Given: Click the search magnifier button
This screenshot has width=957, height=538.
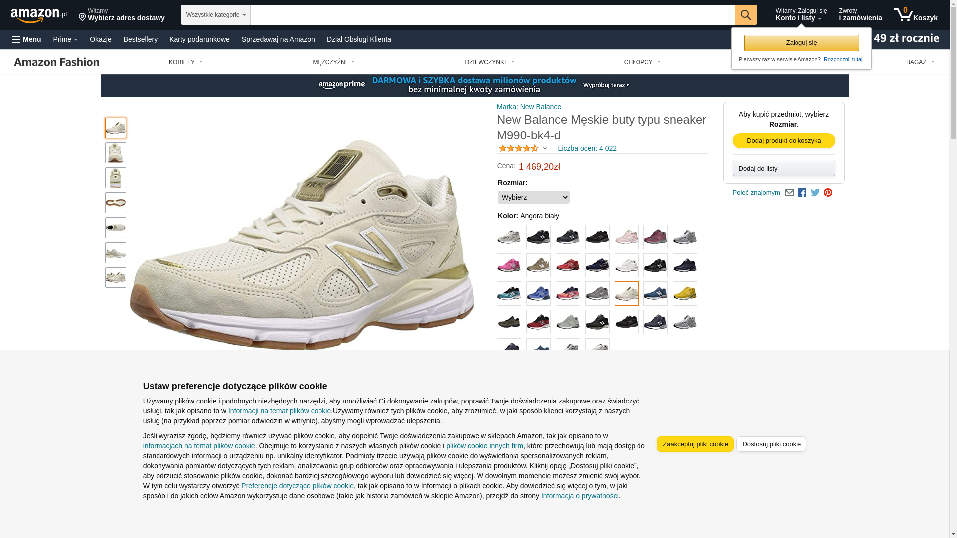Looking at the screenshot, I should 745,15.
